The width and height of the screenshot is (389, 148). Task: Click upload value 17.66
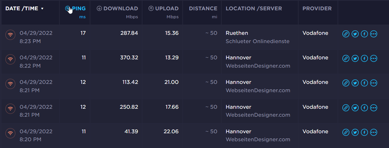pos(172,107)
